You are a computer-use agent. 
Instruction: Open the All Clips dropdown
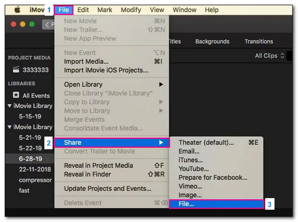269,56
